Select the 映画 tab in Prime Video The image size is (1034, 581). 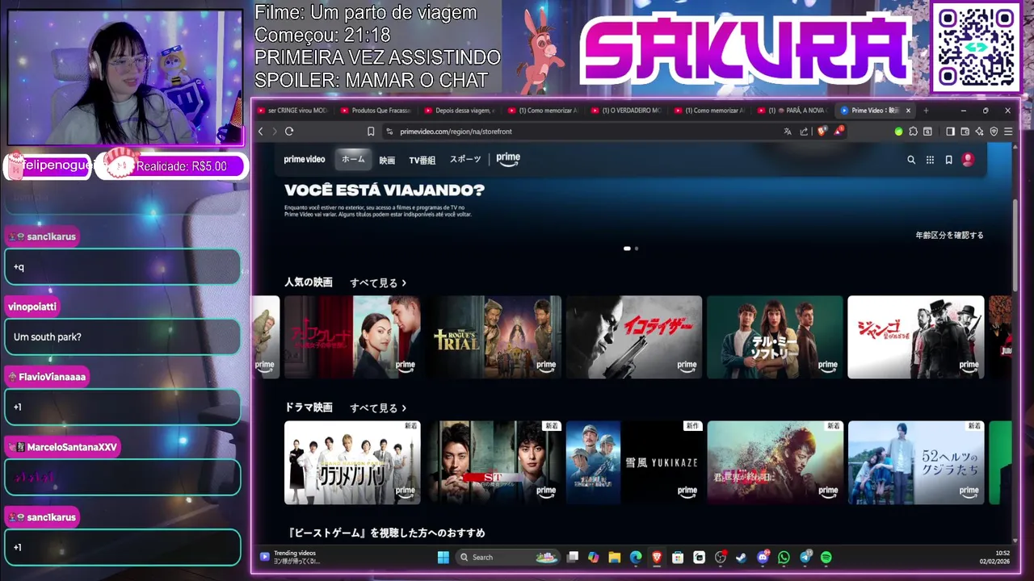(x=387, y=160)
